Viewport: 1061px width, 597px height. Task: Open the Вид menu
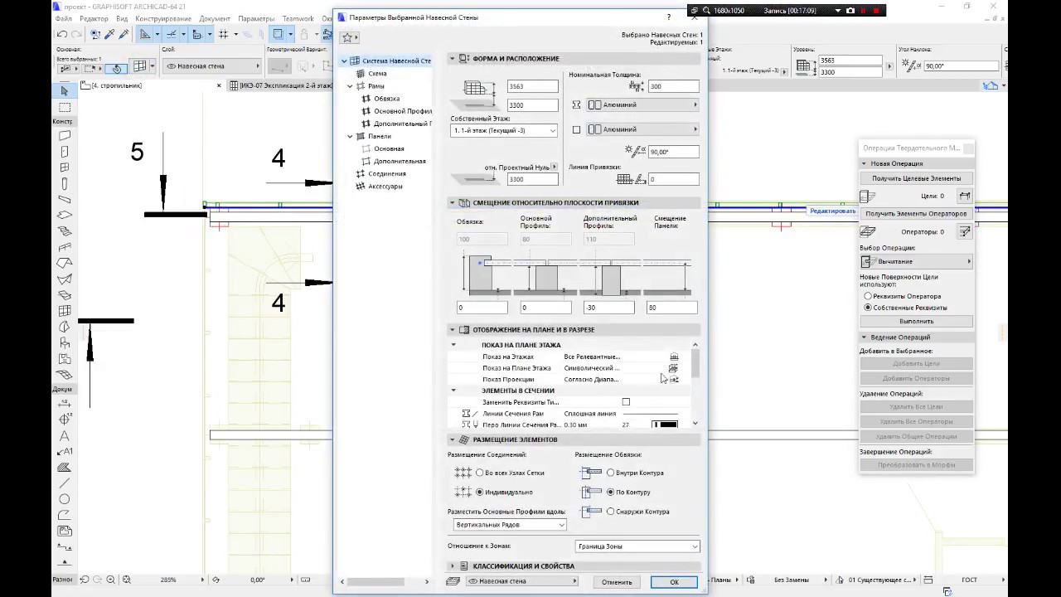123,18
